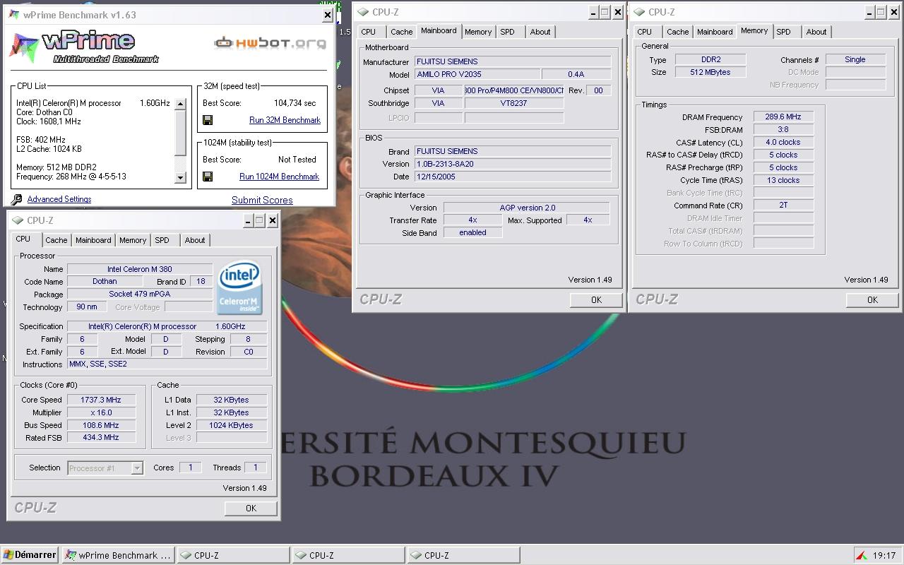Click the BIOS Version 1.0B-2313-8A20
This screenshot has height=565, width=904.
click(513, 164)
